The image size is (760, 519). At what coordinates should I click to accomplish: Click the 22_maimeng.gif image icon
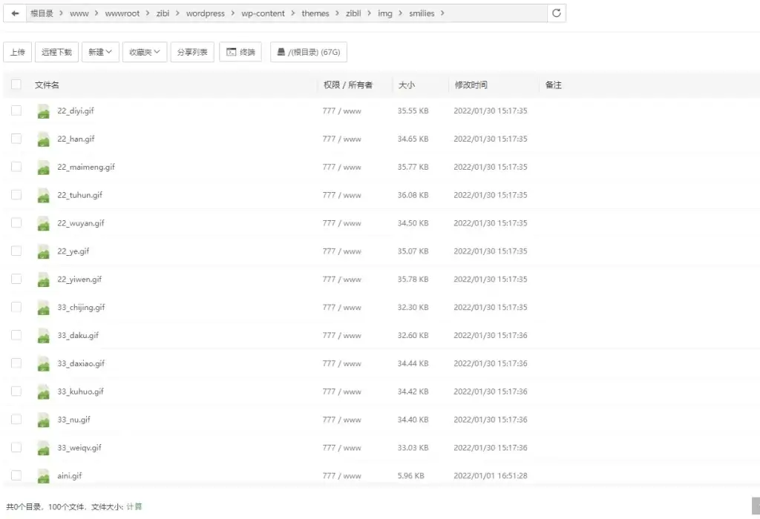(x=43, y=168)
